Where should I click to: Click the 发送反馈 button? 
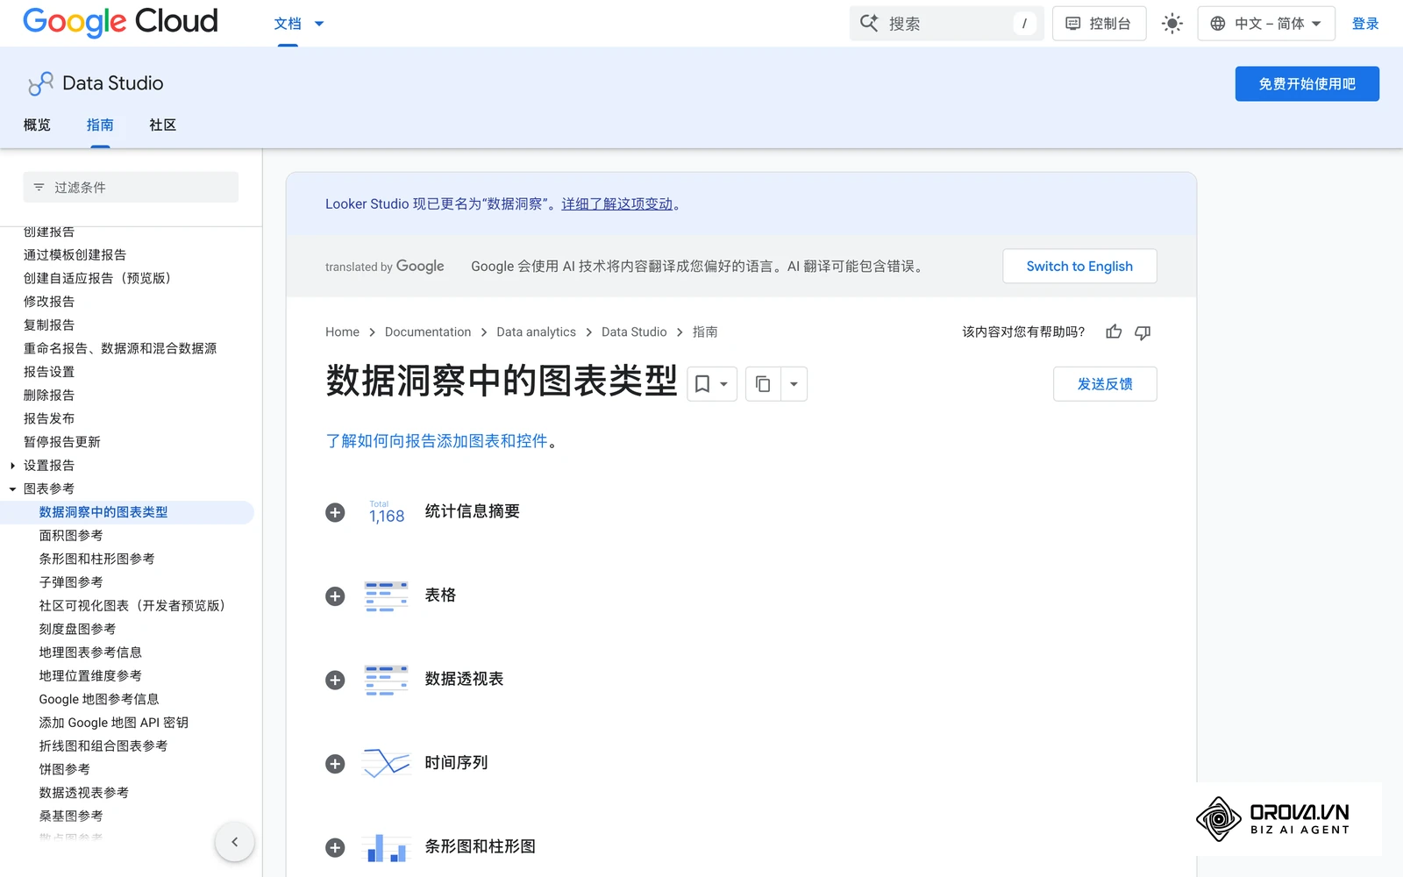click(x=1105, y=384)
